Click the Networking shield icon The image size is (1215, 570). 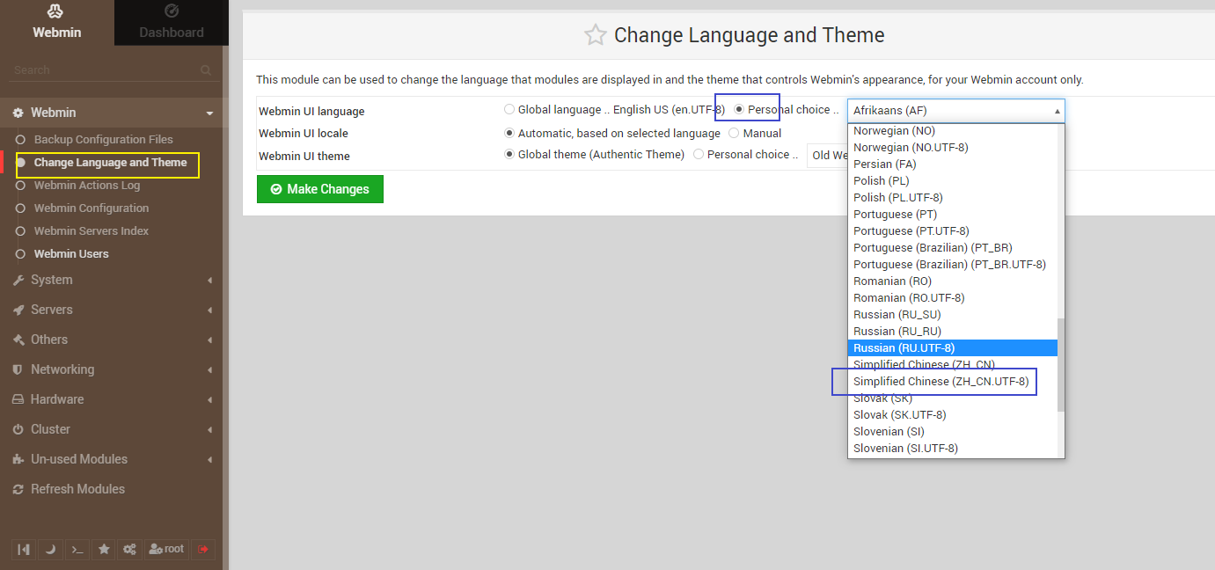18,369
